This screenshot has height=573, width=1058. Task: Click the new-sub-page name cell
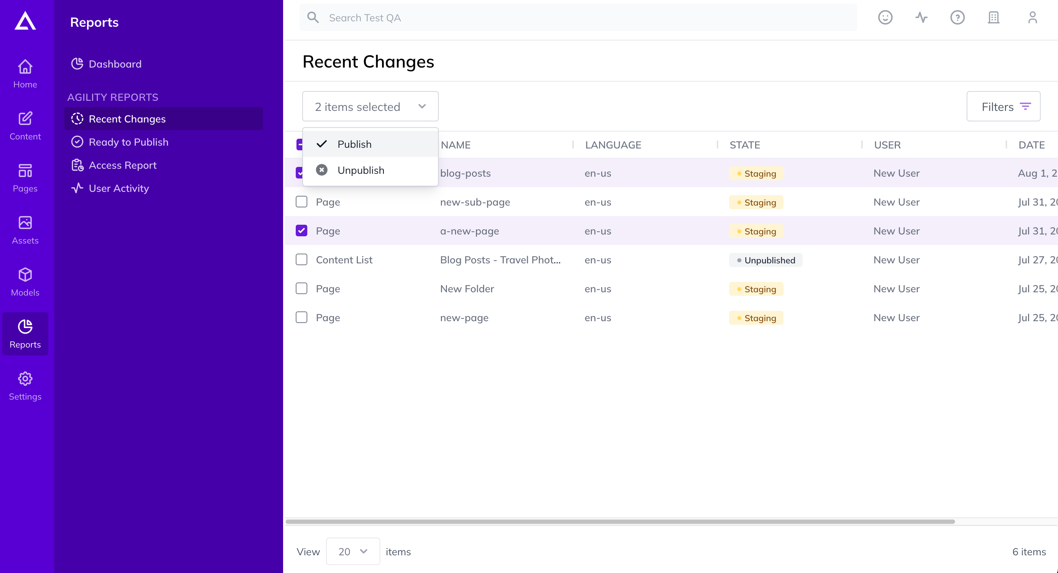click(x=475, y=202)
